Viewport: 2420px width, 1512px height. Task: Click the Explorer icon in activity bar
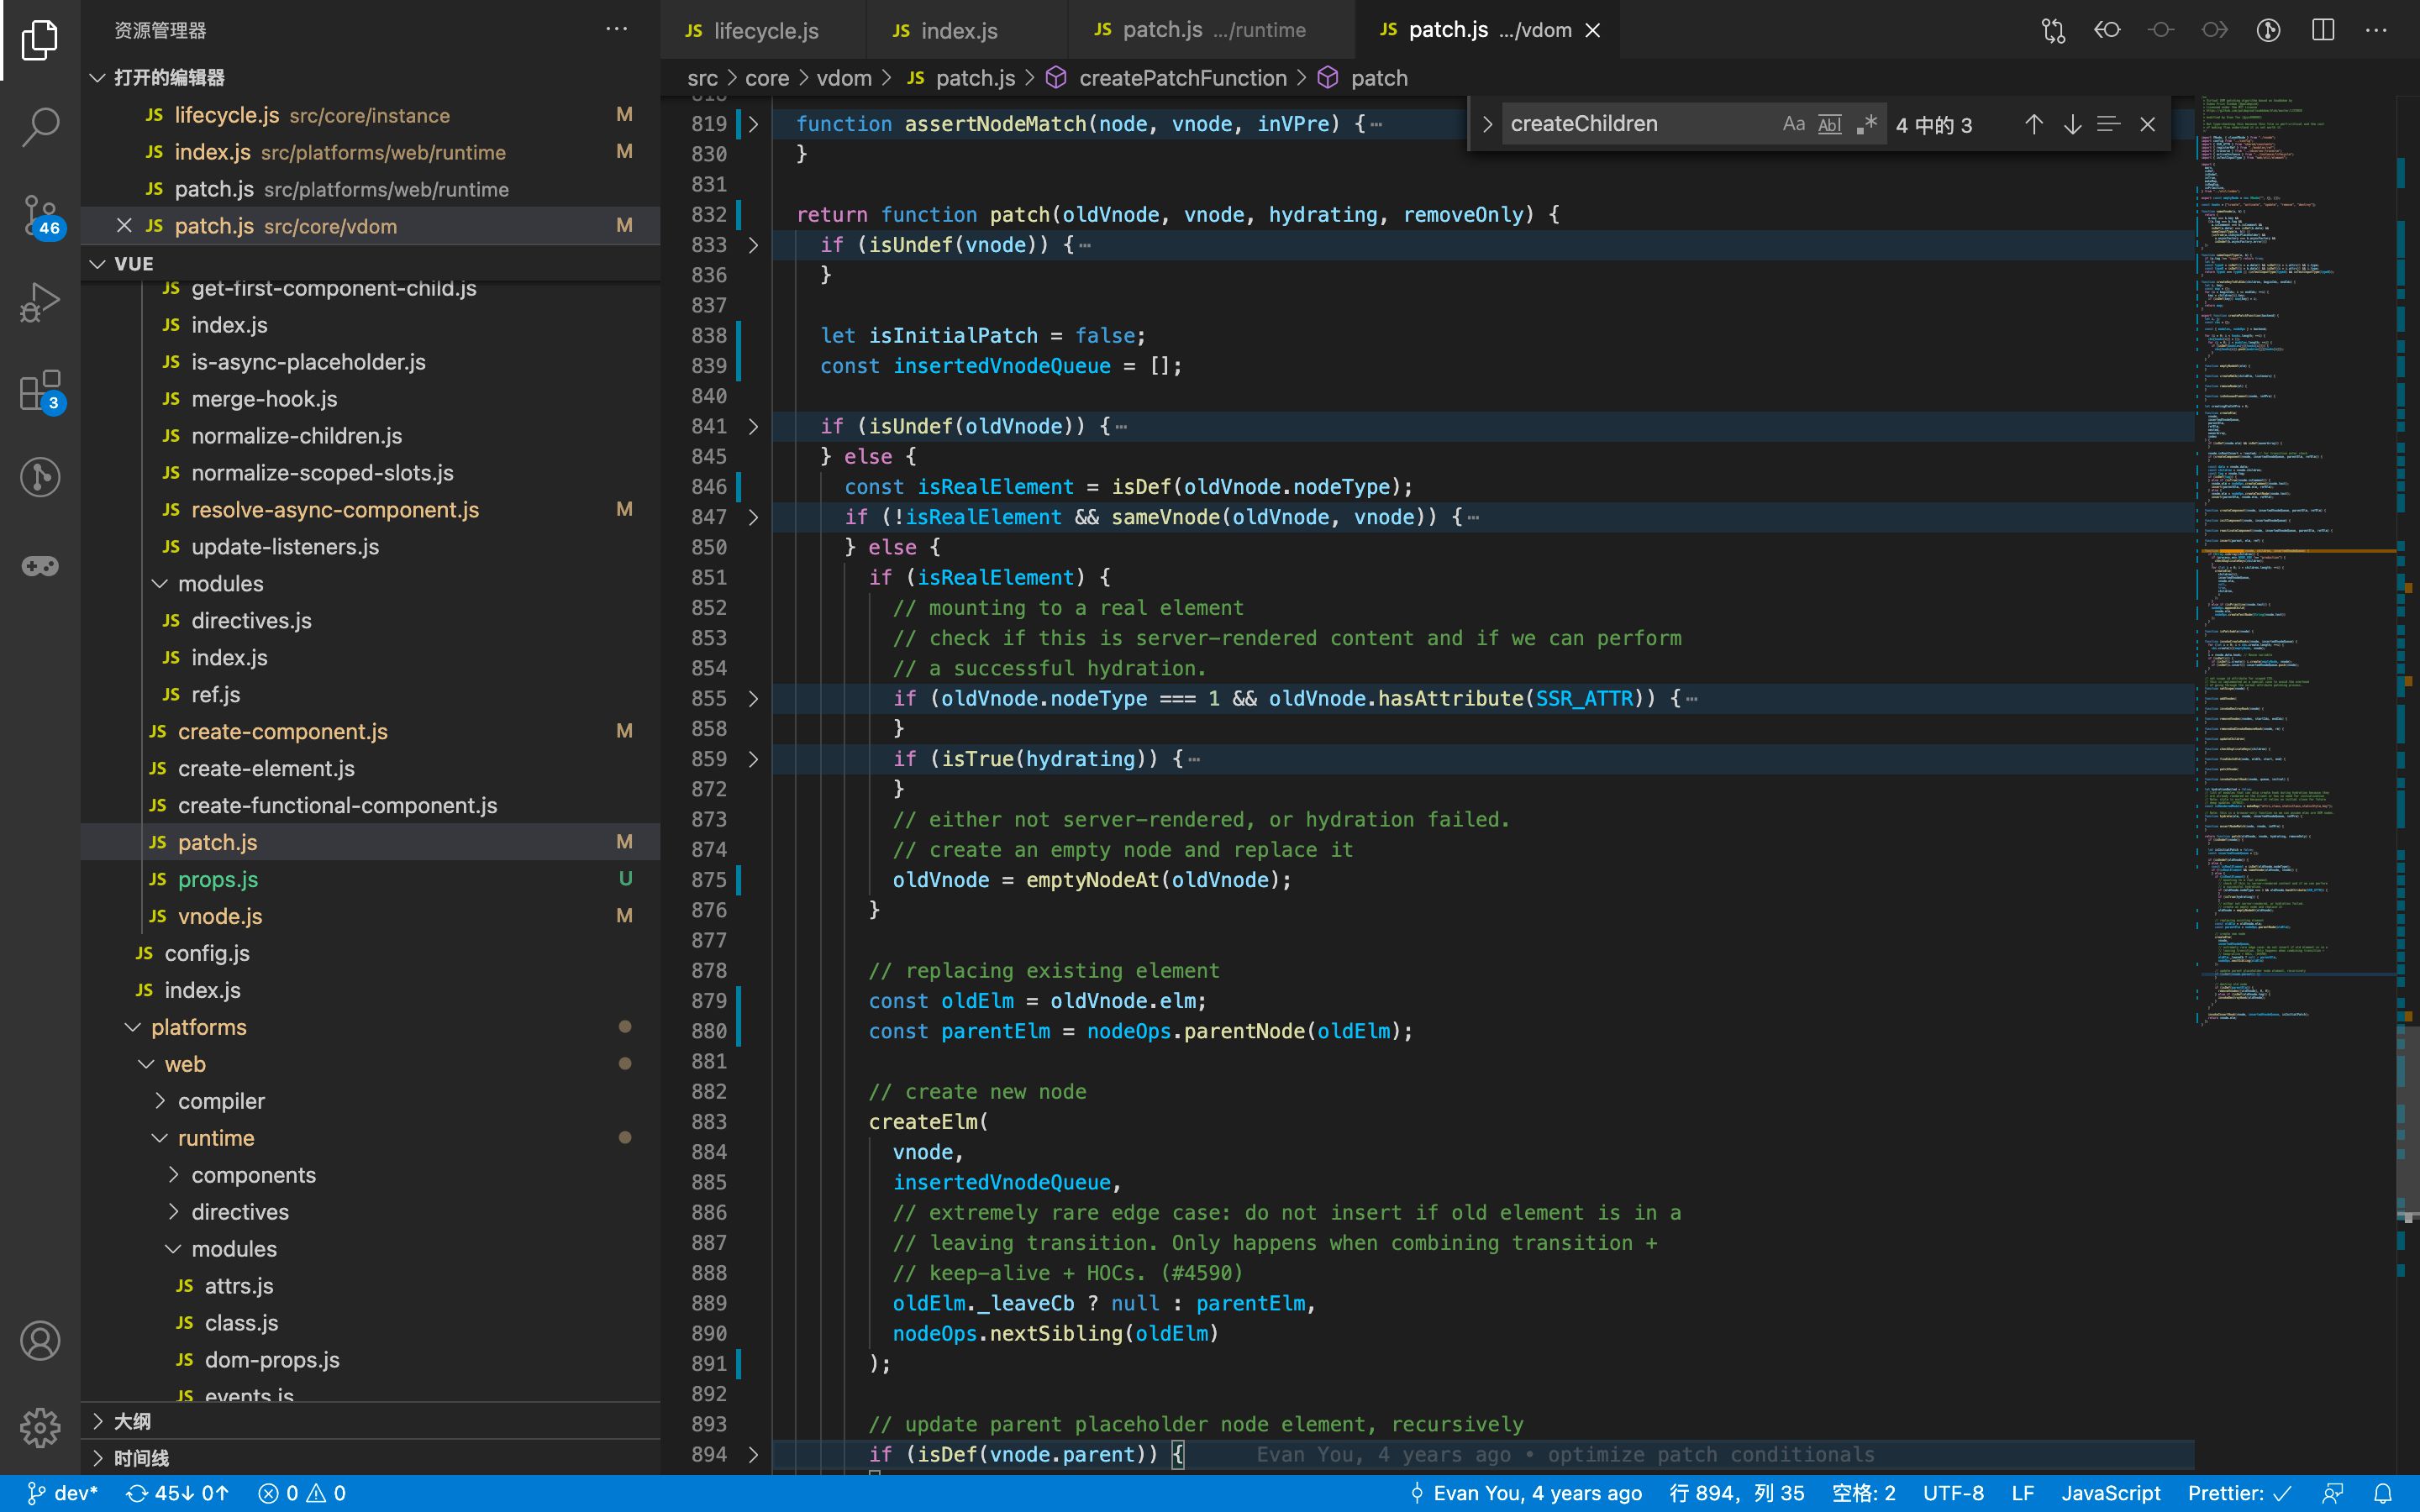(x=39, y=39)
